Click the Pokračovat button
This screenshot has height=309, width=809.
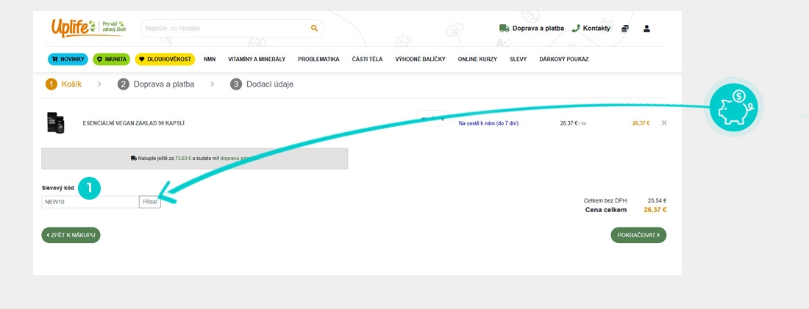638,235
